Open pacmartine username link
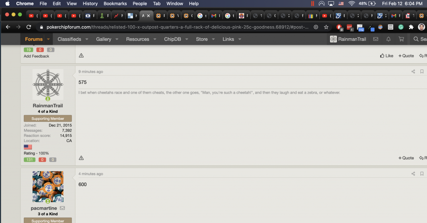This screenshot has height=223, width=427. 44,208
